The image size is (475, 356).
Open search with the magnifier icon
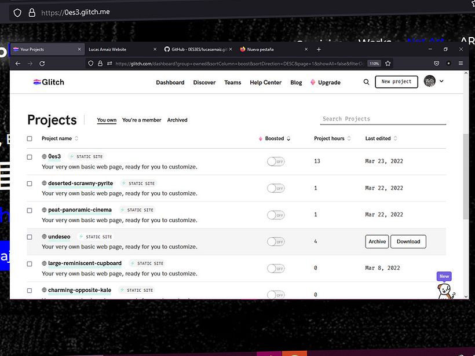366,82
